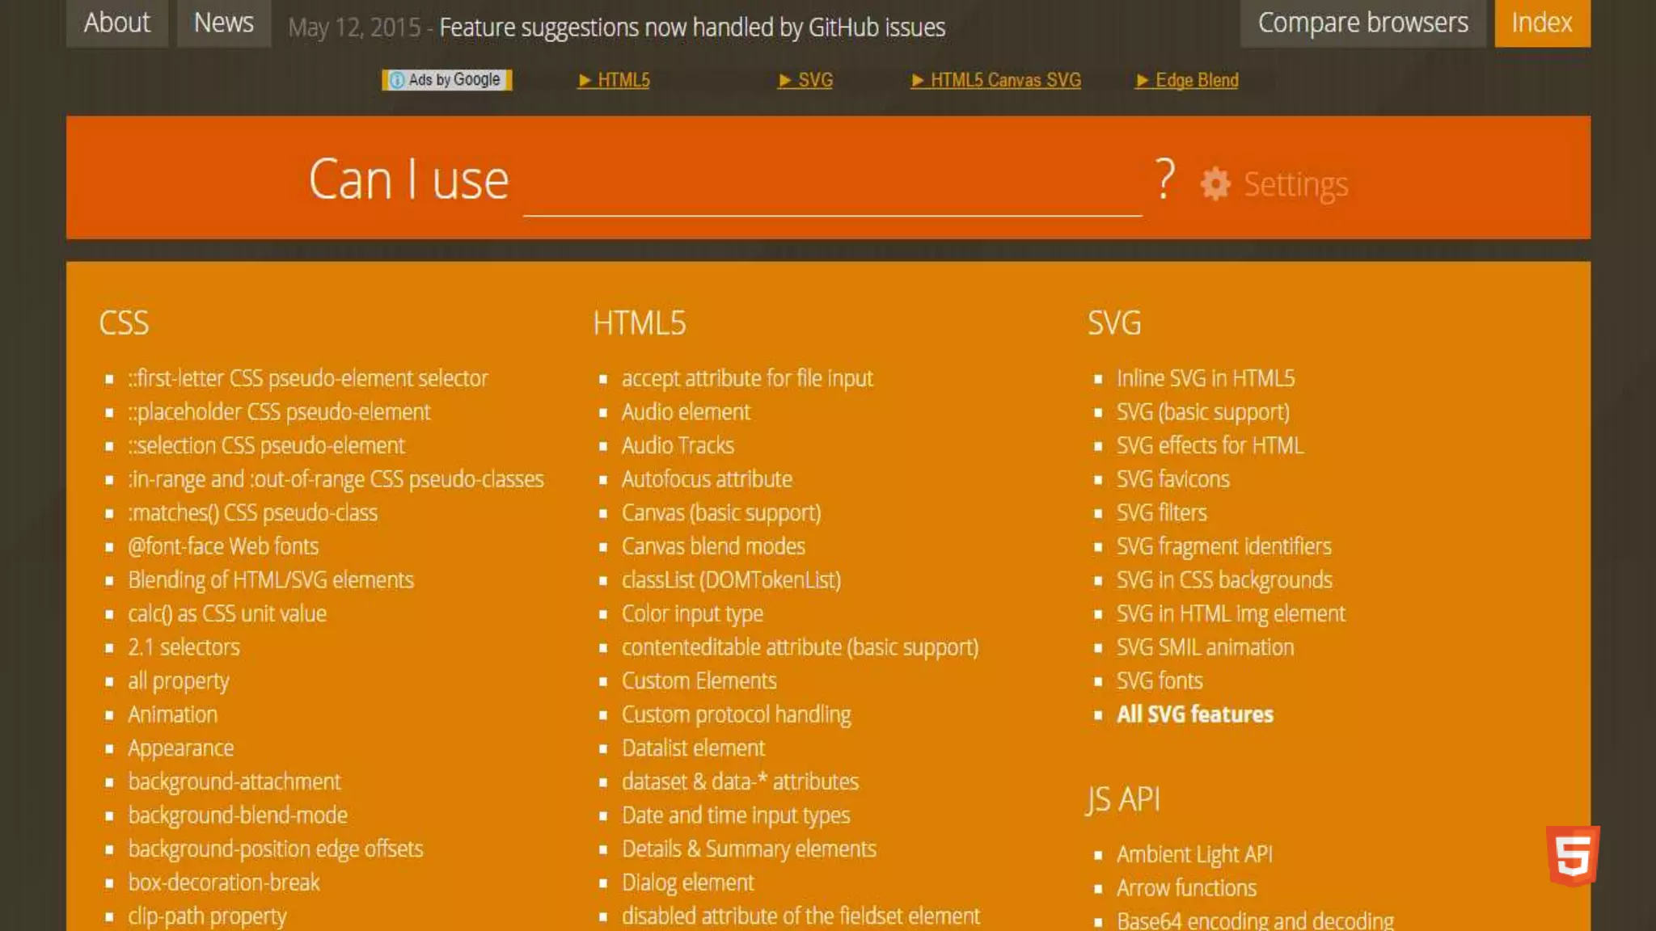Open the Compare browsers page
Image resolution: width=1656 pixels, height=931 pixels.
point(1362,23)
